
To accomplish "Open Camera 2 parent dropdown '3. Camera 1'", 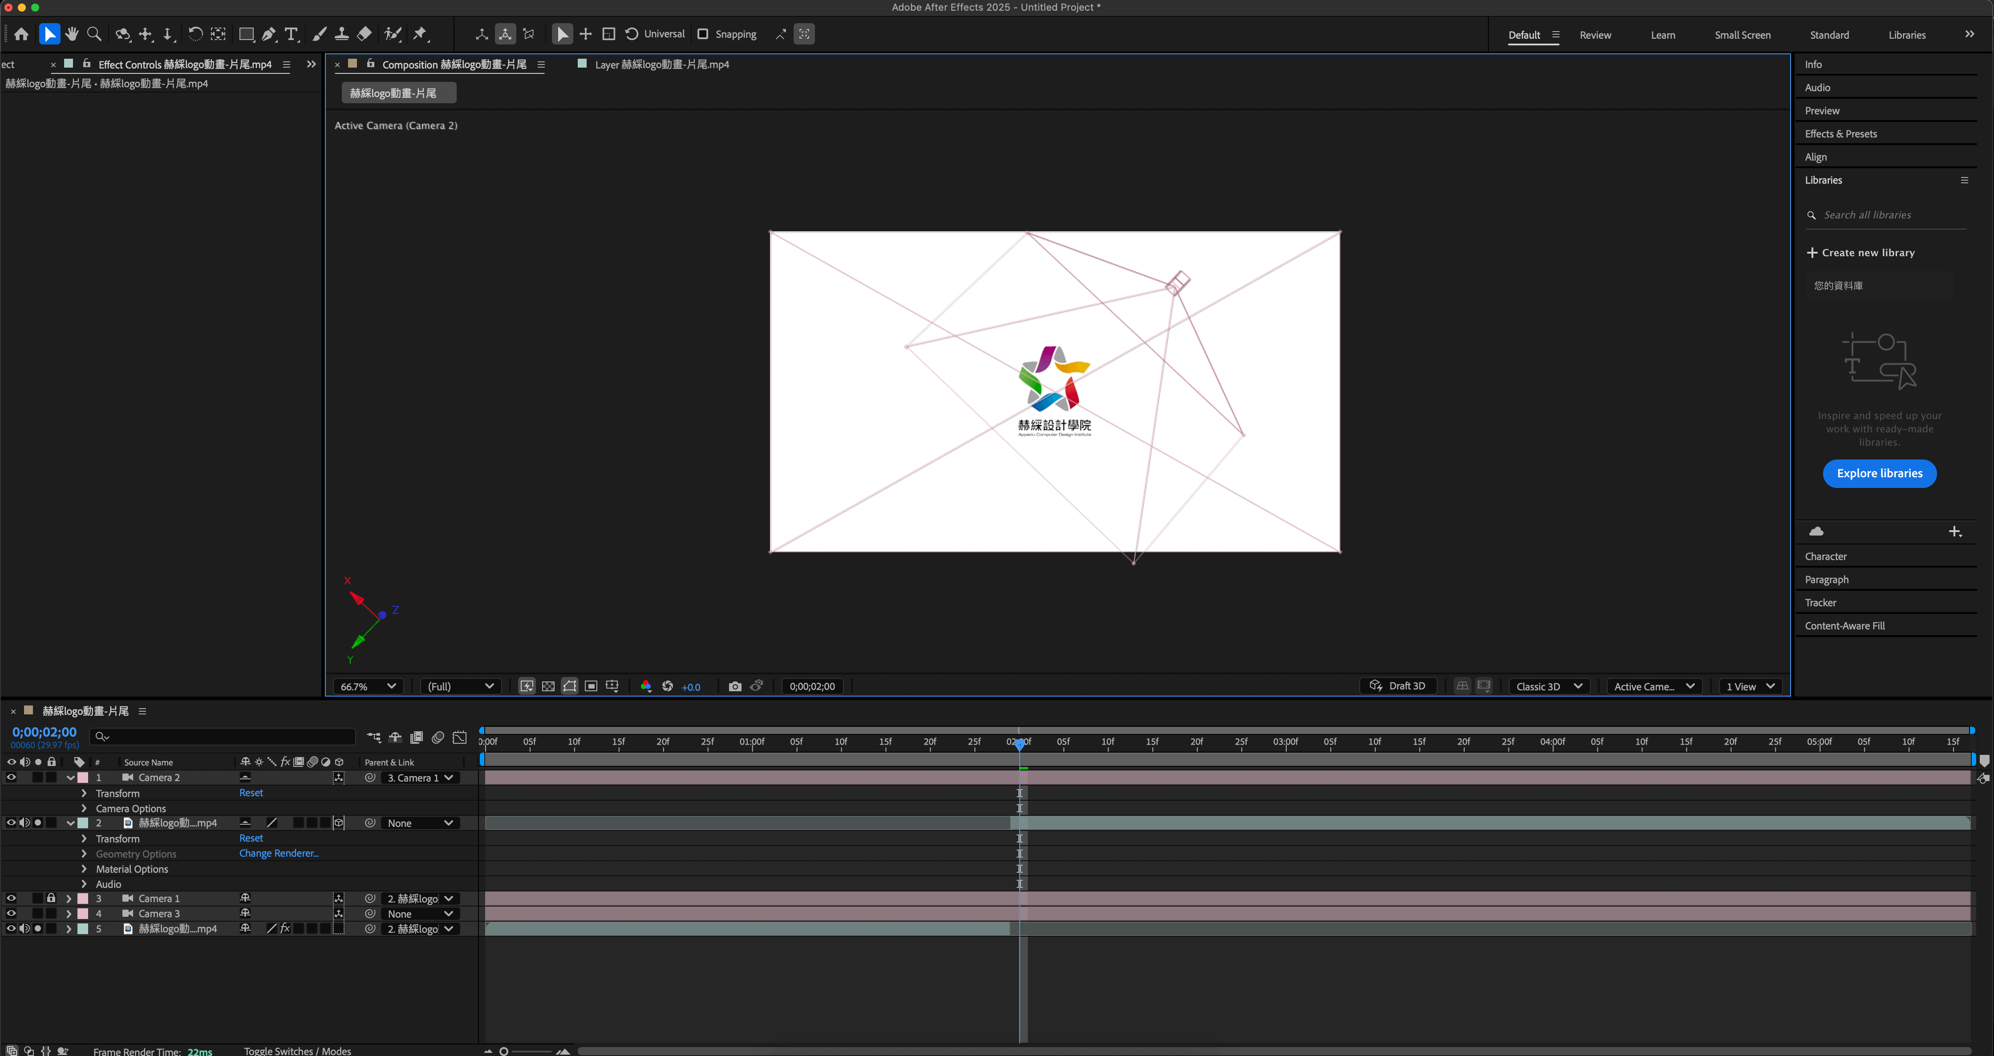I will pyautogui.click(x=420, y=778).
